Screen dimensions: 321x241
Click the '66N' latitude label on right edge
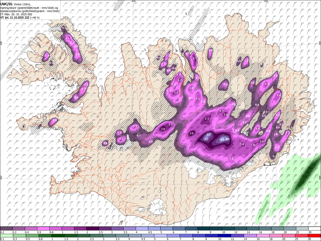[320, 43]
